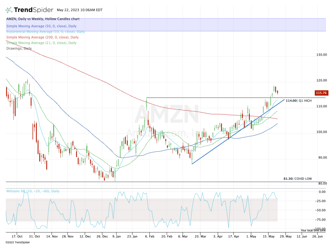Click the Drawings, Daily legend entry
Image resolution: width=334 pixels, height=245 pixels.
tap(19, 48)
